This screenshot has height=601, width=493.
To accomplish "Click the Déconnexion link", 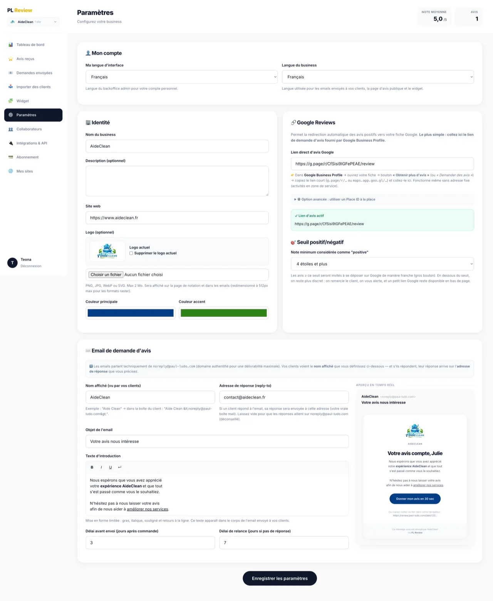I will point(31,266).
